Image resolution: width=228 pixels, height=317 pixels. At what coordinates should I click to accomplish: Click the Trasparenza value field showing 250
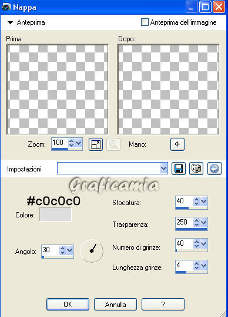[185, 223]
